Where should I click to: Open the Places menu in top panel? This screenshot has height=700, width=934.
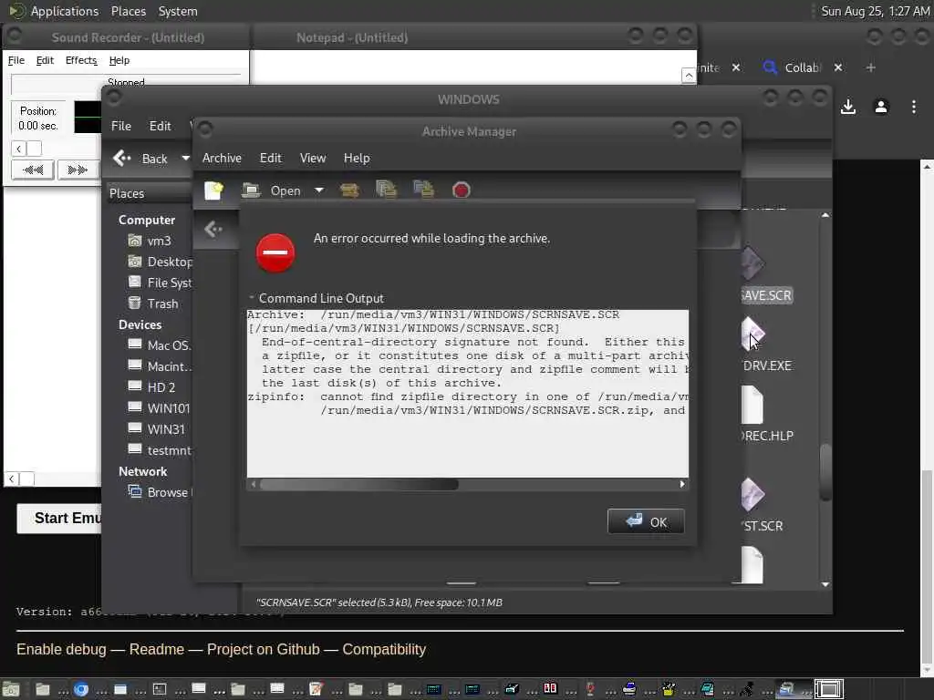tap(128, 11)
